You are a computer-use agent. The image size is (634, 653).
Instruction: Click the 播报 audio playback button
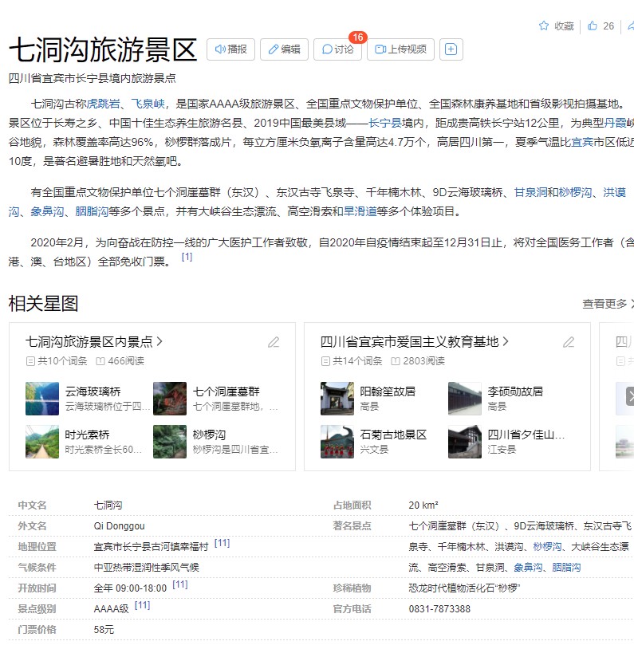pos(230,49)
